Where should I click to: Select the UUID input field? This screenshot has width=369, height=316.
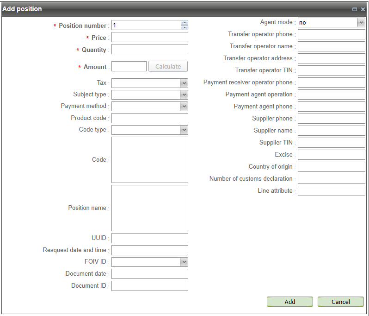[x=149, y=238]
